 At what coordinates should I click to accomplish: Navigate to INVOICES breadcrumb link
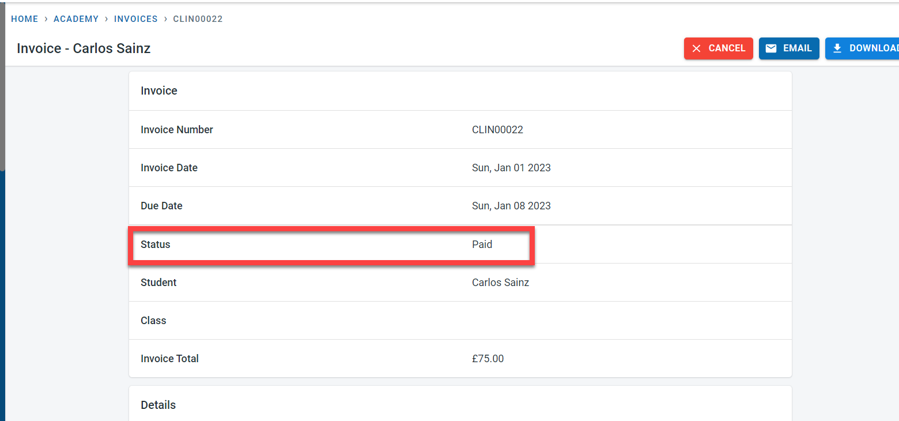tap(136, 19)
